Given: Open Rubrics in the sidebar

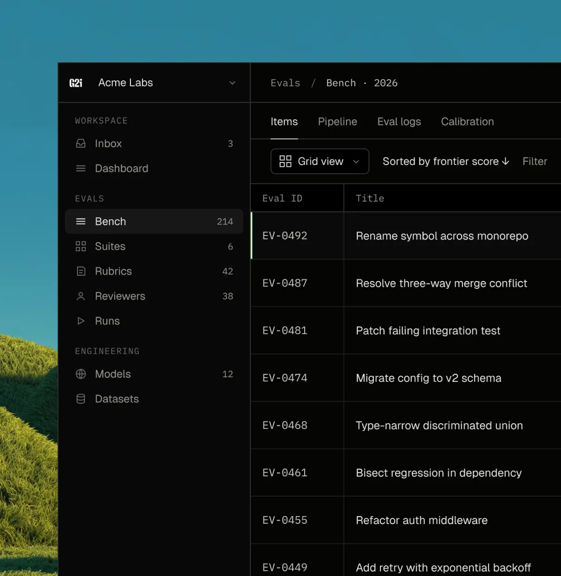Looking at the screenshot, I should (x=154, y=271).
